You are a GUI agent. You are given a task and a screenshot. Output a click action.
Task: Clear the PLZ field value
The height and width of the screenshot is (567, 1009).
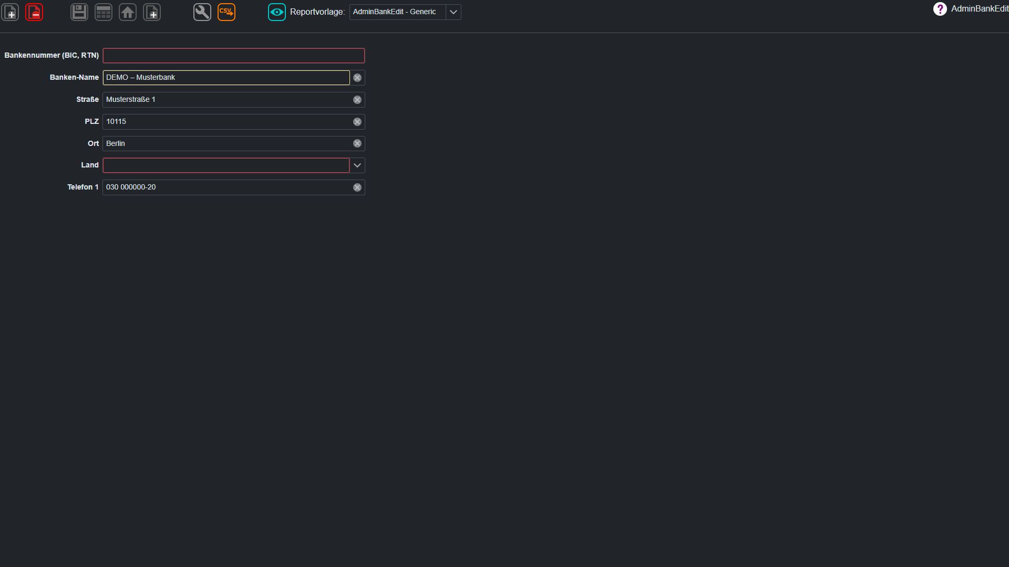coord(357,122)
